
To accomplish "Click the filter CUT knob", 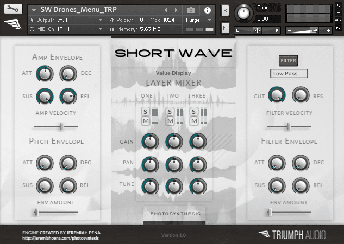I will pos(277,95).
